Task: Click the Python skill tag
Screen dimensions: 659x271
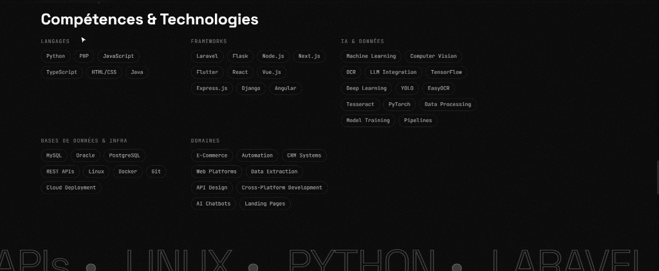Action: [x=55, y=57]
